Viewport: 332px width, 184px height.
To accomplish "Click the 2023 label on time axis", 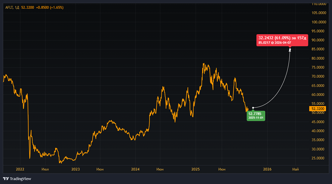I will tap(76, 169).
